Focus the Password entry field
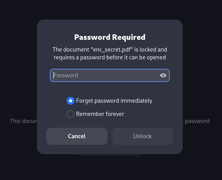This screenshot has width=222, height=180. [110, 75]
